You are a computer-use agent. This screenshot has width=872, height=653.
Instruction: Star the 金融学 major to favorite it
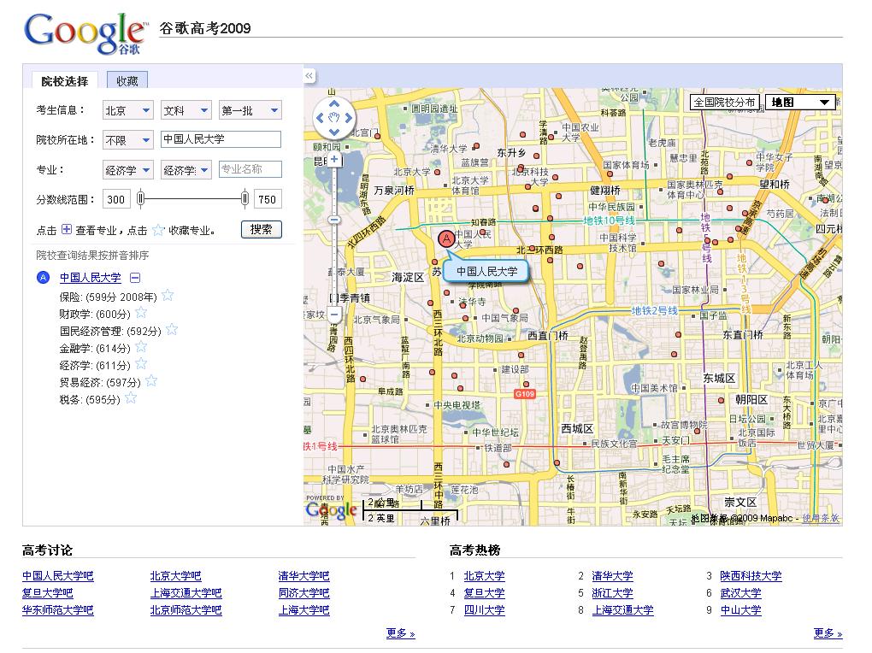(x=141, y=347)
